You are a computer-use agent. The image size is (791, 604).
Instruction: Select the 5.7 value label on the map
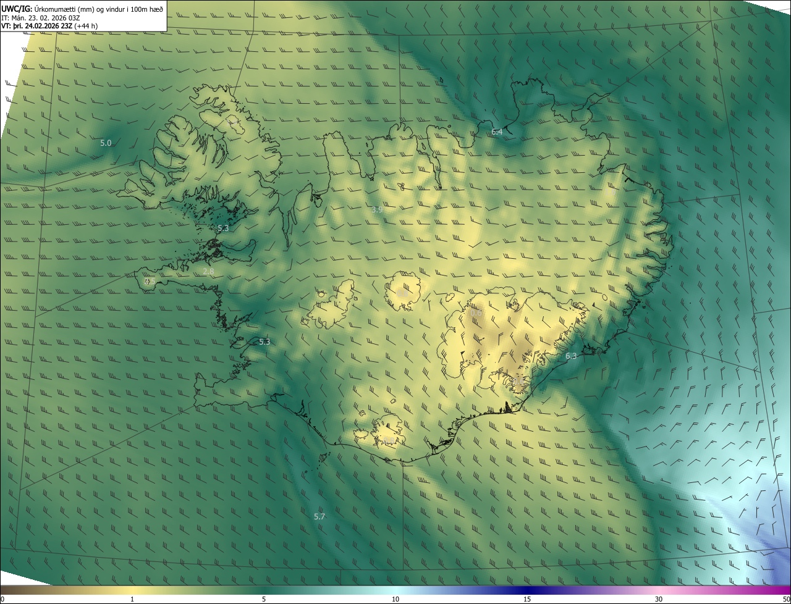point(319,517)
